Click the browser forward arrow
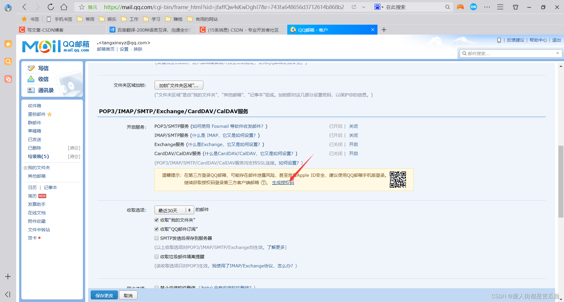The width and height of the screenshot is (564, 302). click(x=37, y=7)
